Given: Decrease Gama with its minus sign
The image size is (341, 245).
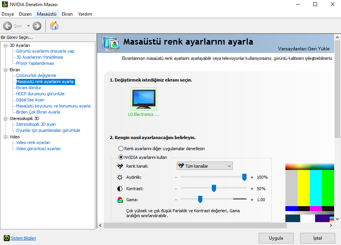Looking at the screenshot, I should [x=176, y=200].
